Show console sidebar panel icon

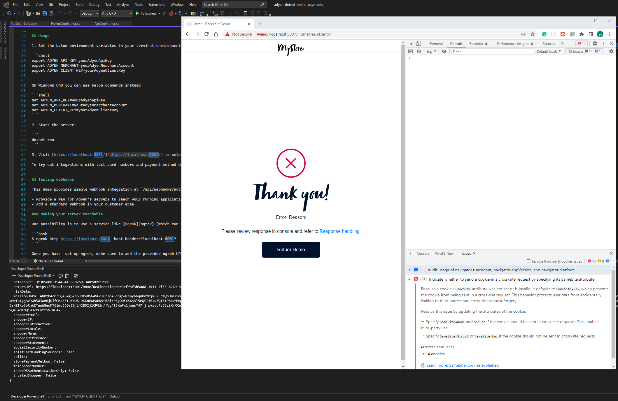click(410, 52)
